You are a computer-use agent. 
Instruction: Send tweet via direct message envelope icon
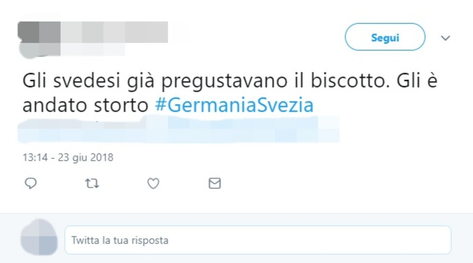[214, 183]
